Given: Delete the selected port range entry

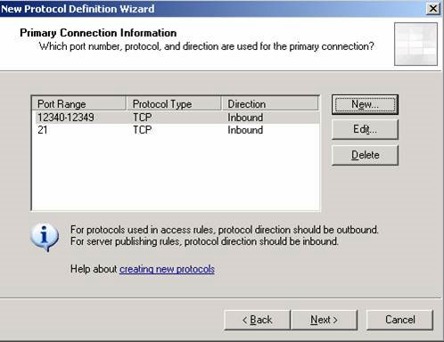Looking at the screenshot, I should pos(365,155).
